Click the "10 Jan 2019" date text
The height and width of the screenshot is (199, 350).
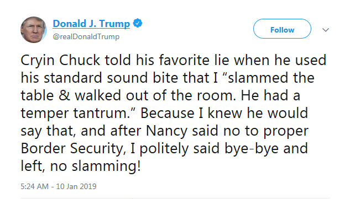click(x=76, y=186)
